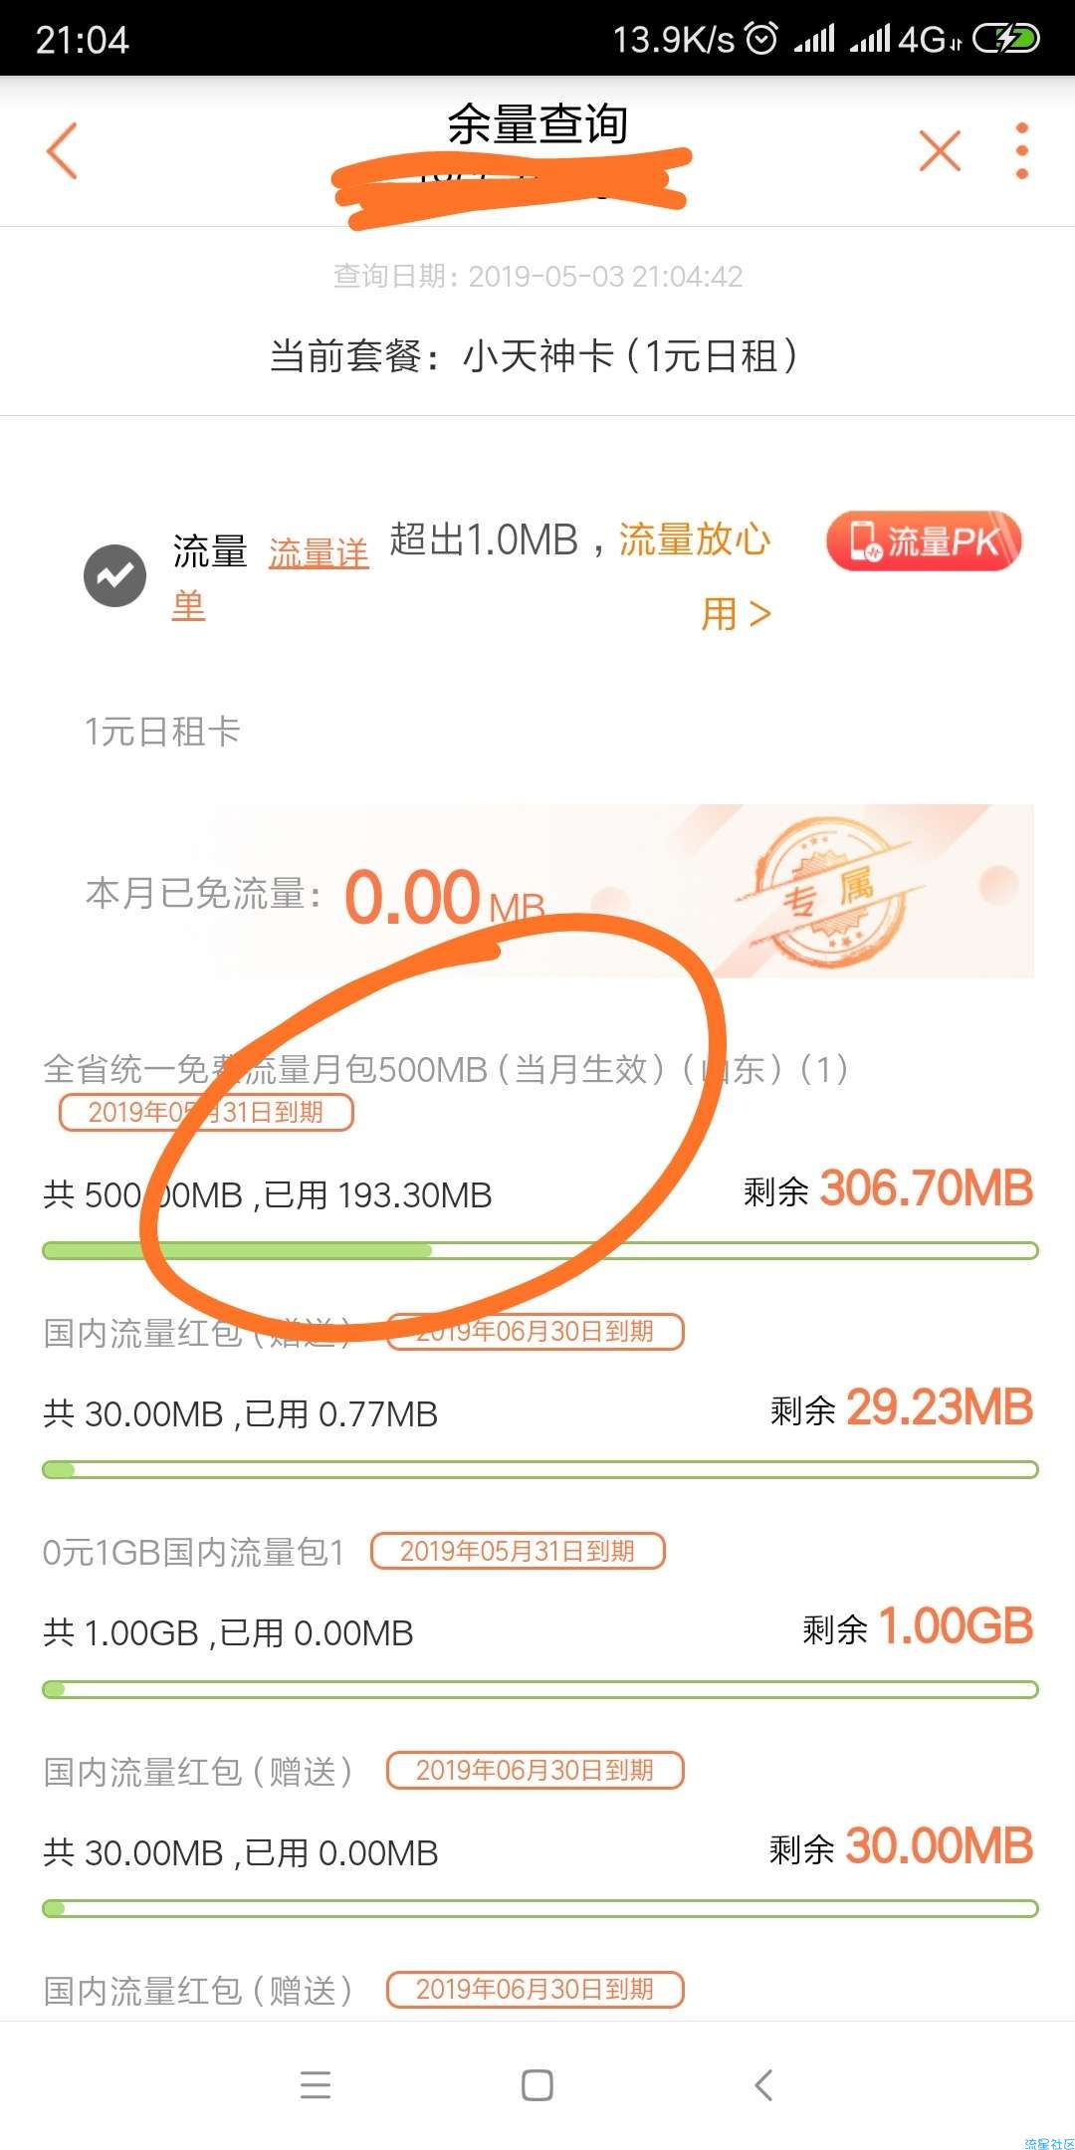Tap the 当前套餐 小天神卡 plan row
1075x2150 pixels.
[536, 355]
